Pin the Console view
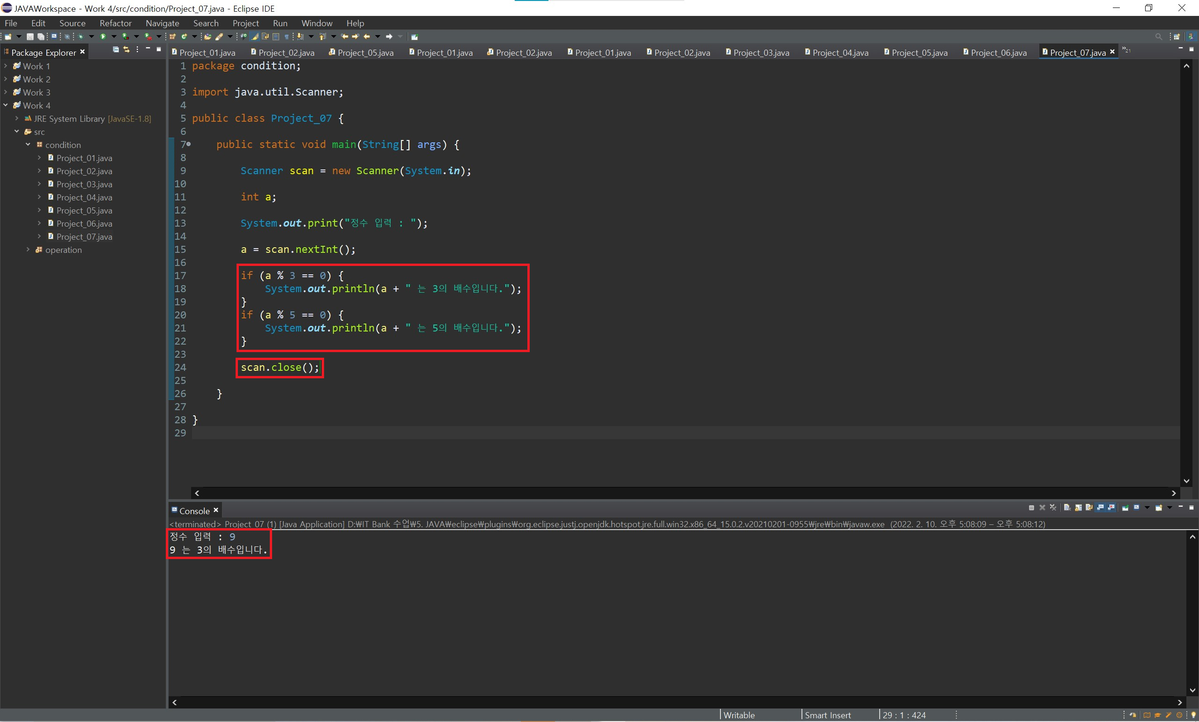This screenshot has height=722, width=1199. pyautogui.click(x=1125, y=508)
